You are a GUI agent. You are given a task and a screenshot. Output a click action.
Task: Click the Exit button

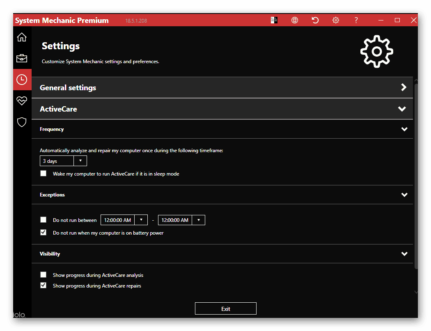(x=226, y=308)
